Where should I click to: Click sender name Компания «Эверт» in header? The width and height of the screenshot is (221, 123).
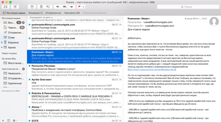139,18
